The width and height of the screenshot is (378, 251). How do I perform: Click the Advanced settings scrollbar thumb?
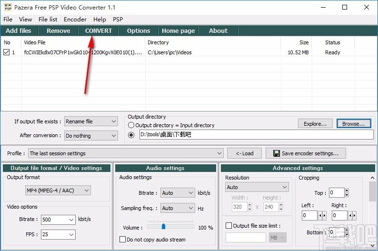[372, 191]
